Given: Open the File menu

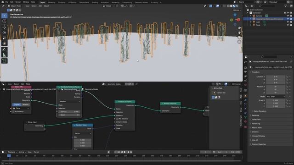Looking at the screenshot, I should click(x=7, y=2).
